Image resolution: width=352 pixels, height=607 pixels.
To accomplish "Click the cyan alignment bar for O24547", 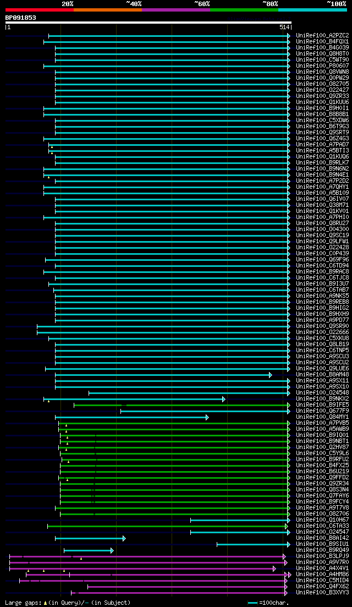I will click(x=240, y=532).
